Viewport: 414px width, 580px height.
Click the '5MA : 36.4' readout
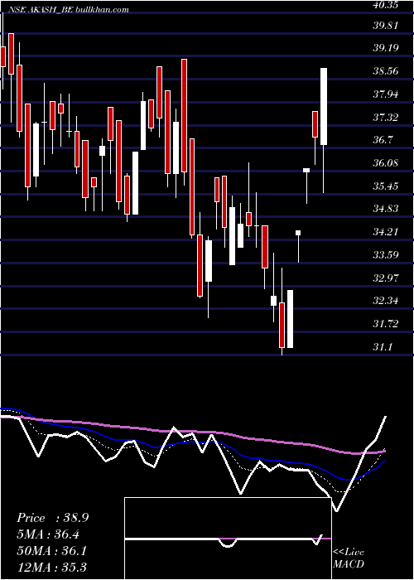click(48, 534)
